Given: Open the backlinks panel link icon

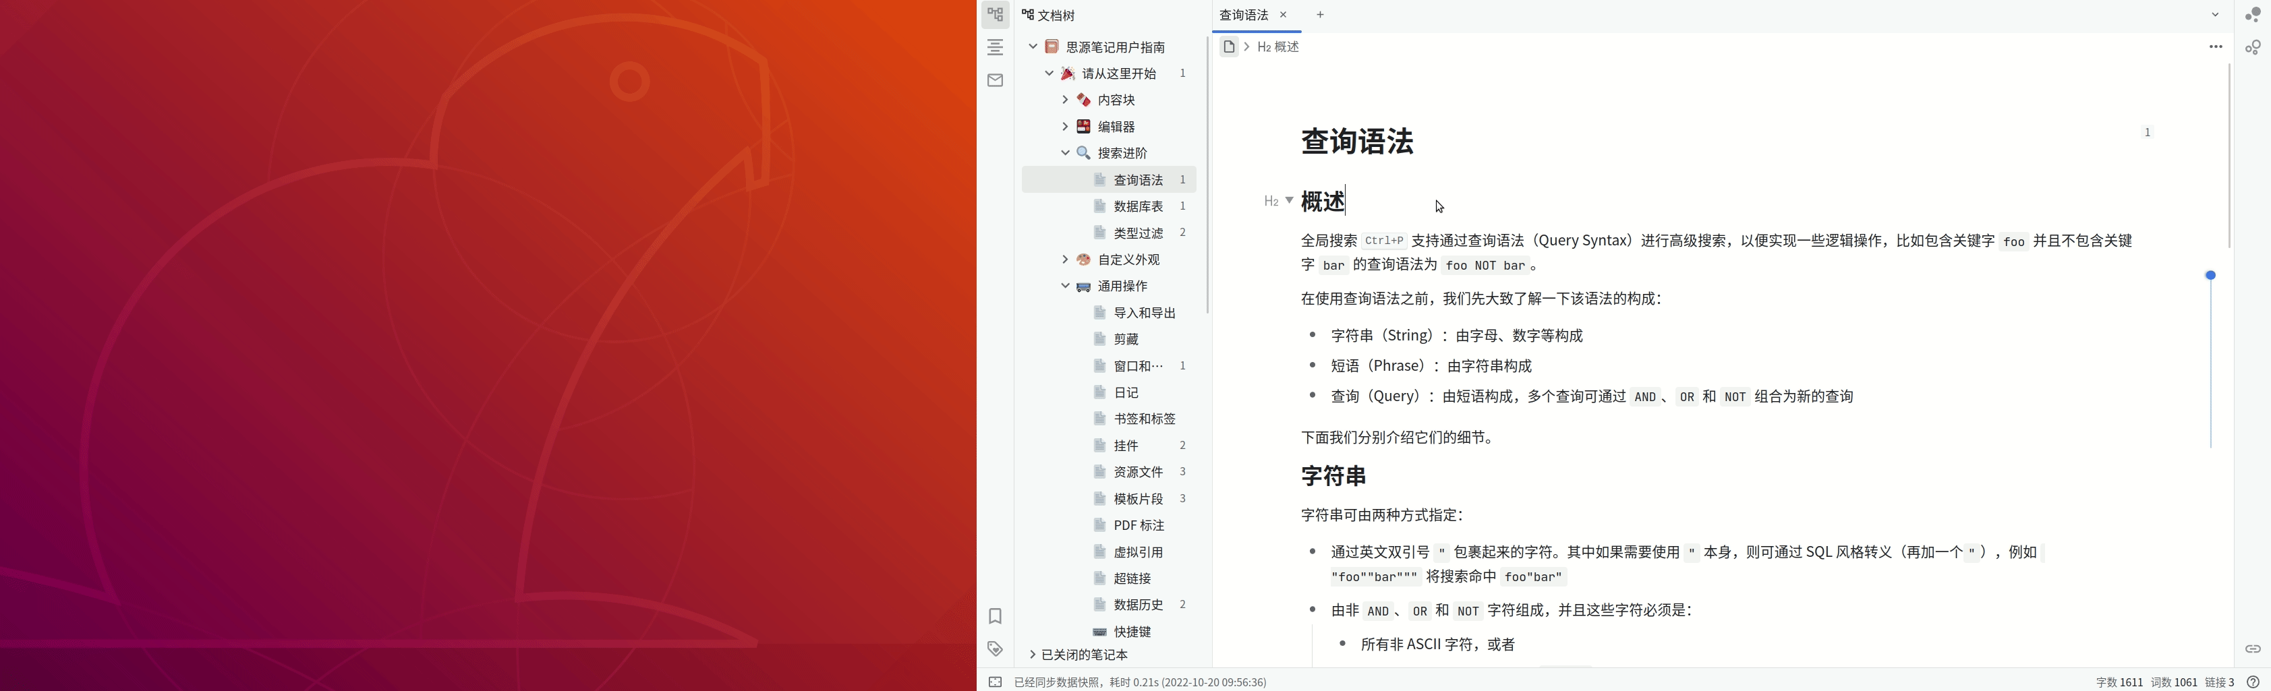Looking at the screenshot, I should coord(2253,649).
